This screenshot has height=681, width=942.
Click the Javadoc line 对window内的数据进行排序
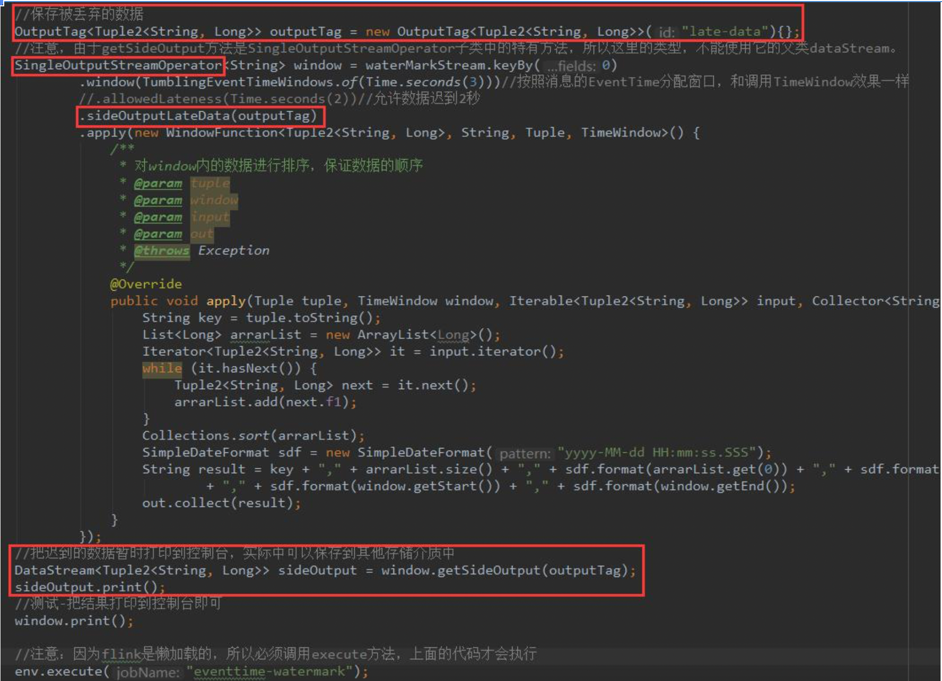tap(278, 166)
